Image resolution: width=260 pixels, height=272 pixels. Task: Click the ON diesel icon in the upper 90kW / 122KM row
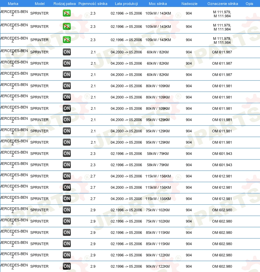pos(67,255)
